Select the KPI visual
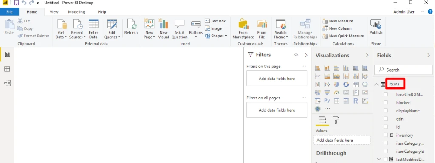 coord(365,93)
